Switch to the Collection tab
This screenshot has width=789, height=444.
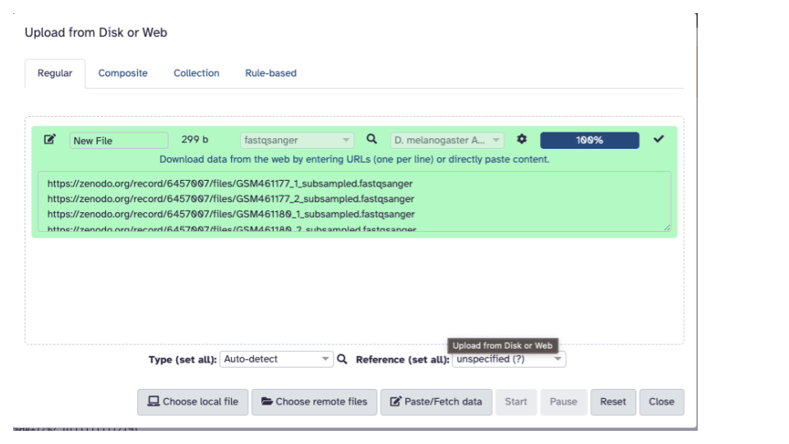[x=196, y=73]
